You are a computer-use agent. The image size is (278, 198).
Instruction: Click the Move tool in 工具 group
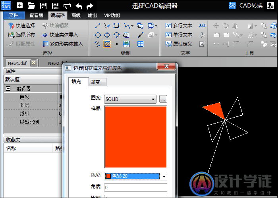pyautogui.click(x=216, y=26)
